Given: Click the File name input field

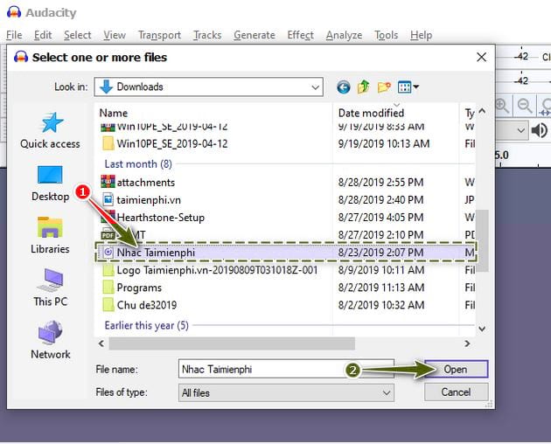Looking at the screenshot, I should [286, 369].
